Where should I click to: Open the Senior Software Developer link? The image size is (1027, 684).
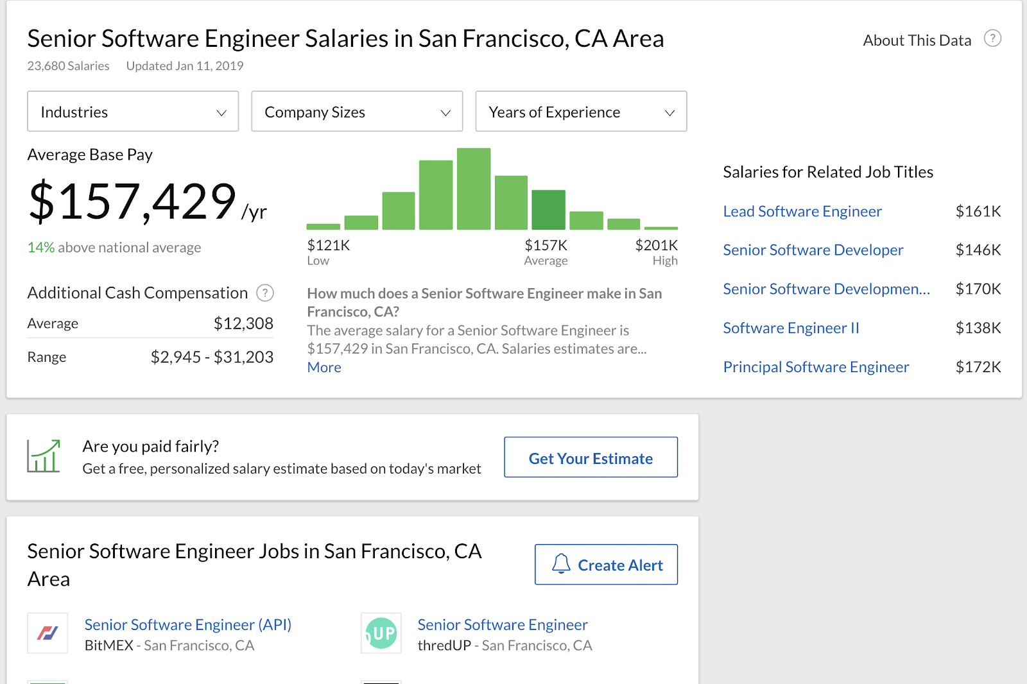[x=813, y=250]
